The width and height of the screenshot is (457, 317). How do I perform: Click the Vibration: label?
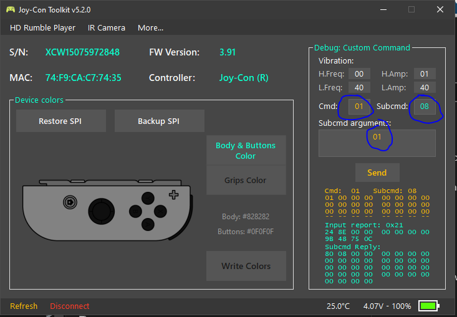(x=336, y=61)
